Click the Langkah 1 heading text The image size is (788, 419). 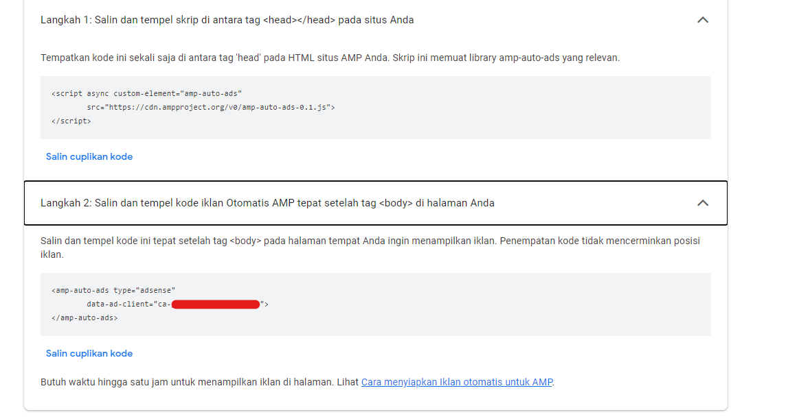(x=227, y=20)
